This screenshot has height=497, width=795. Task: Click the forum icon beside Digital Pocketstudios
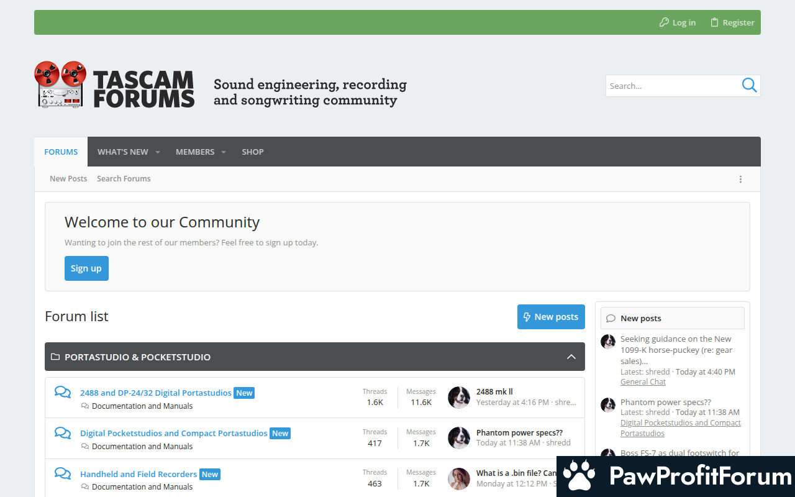click(x=63, y=432)
